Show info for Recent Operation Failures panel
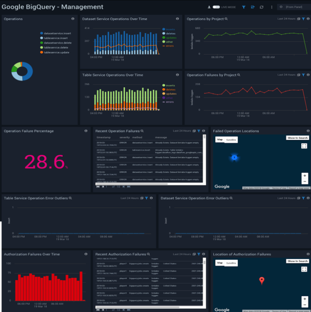 (x=203, y=131)
